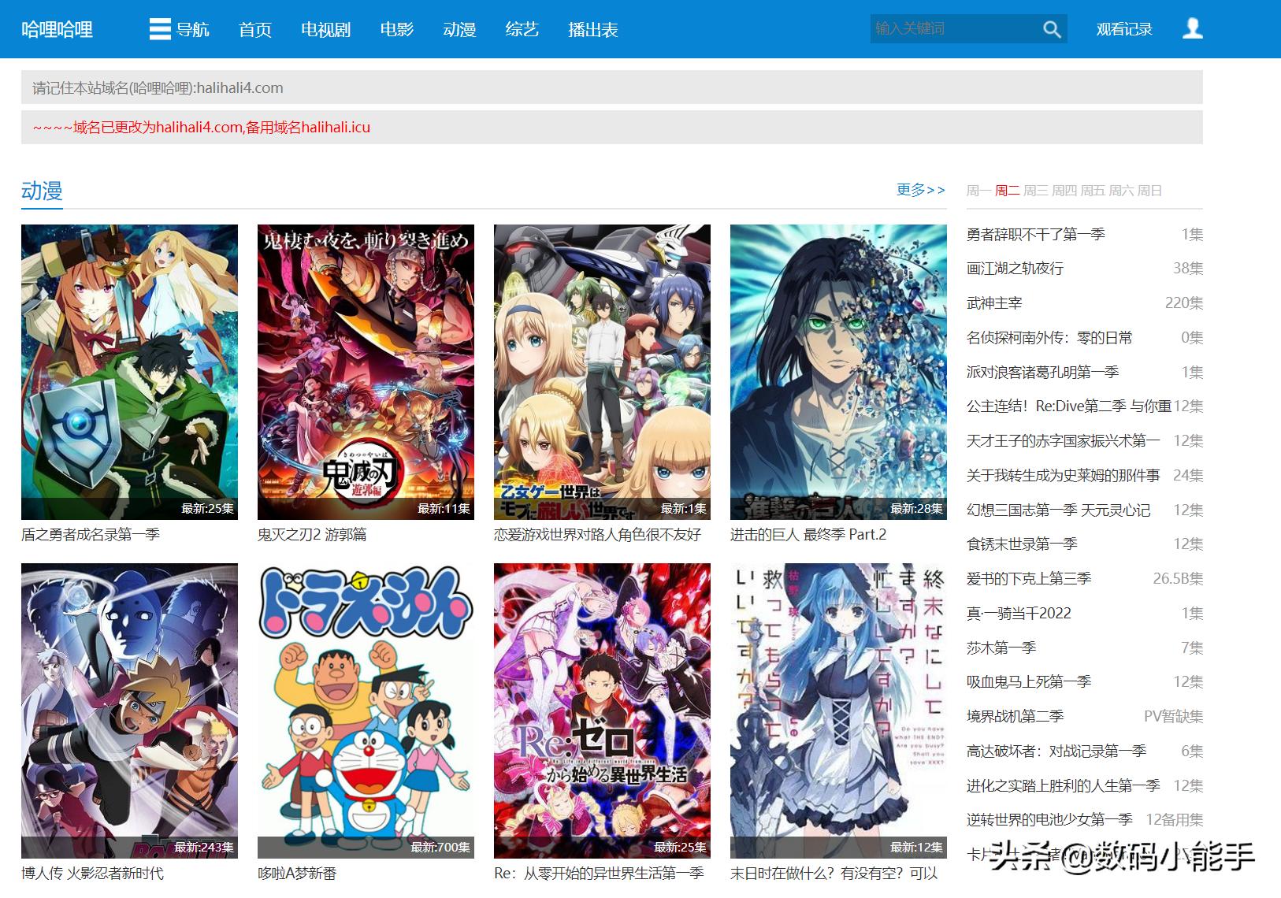Open 进击的巨人 最终季 poster
The width and height of the screenshot is (1281, 898).
click(x=838, y=372)
